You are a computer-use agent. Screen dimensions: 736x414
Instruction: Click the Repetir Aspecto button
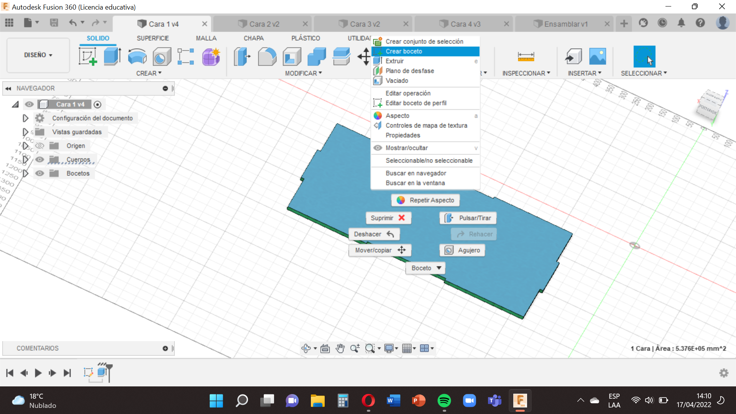(425, 200)
